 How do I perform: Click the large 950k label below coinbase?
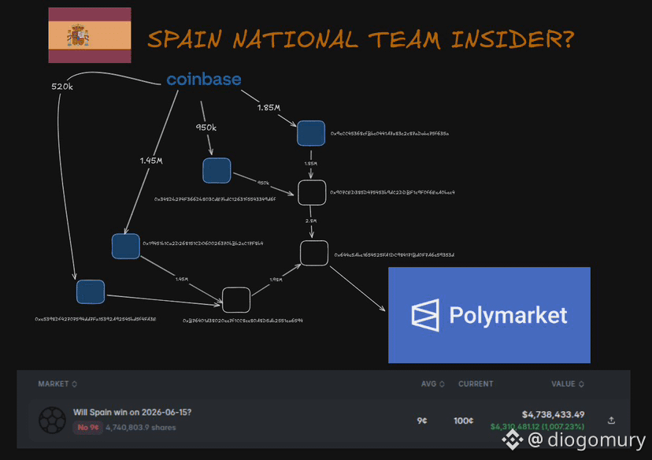pyautogui.click(x=206, y=128)
